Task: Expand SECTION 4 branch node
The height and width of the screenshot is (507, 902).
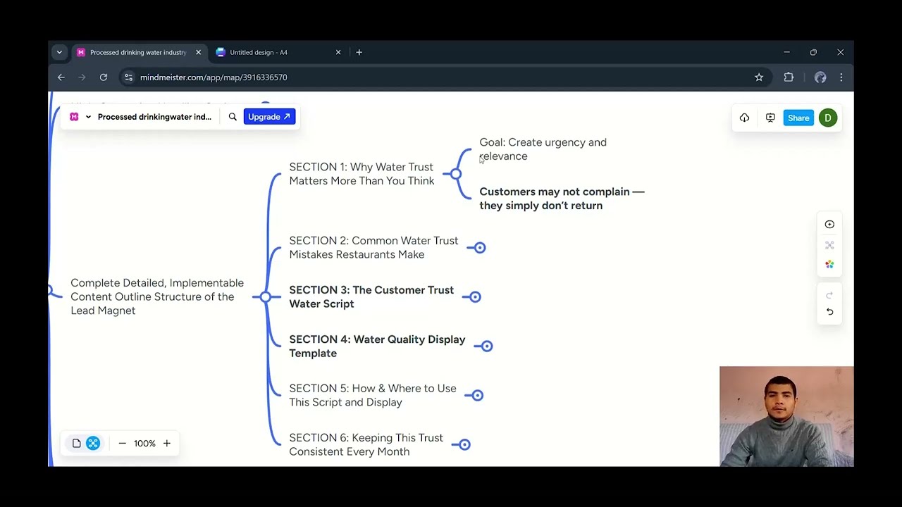Action: tap(487, 346)
